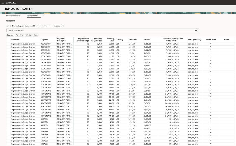Open the Actions dropdown
The height and width of the screenshot is (146, 236).
coord(58,26)
